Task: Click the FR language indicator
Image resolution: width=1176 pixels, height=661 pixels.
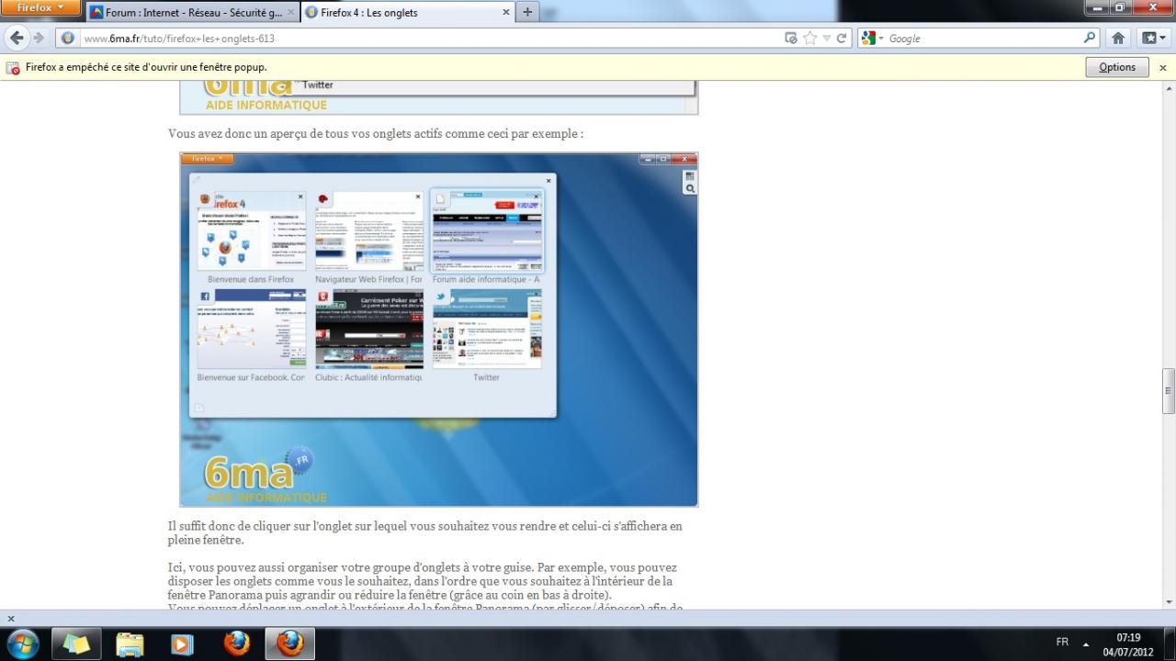Action: click(x=1062, y=643)
